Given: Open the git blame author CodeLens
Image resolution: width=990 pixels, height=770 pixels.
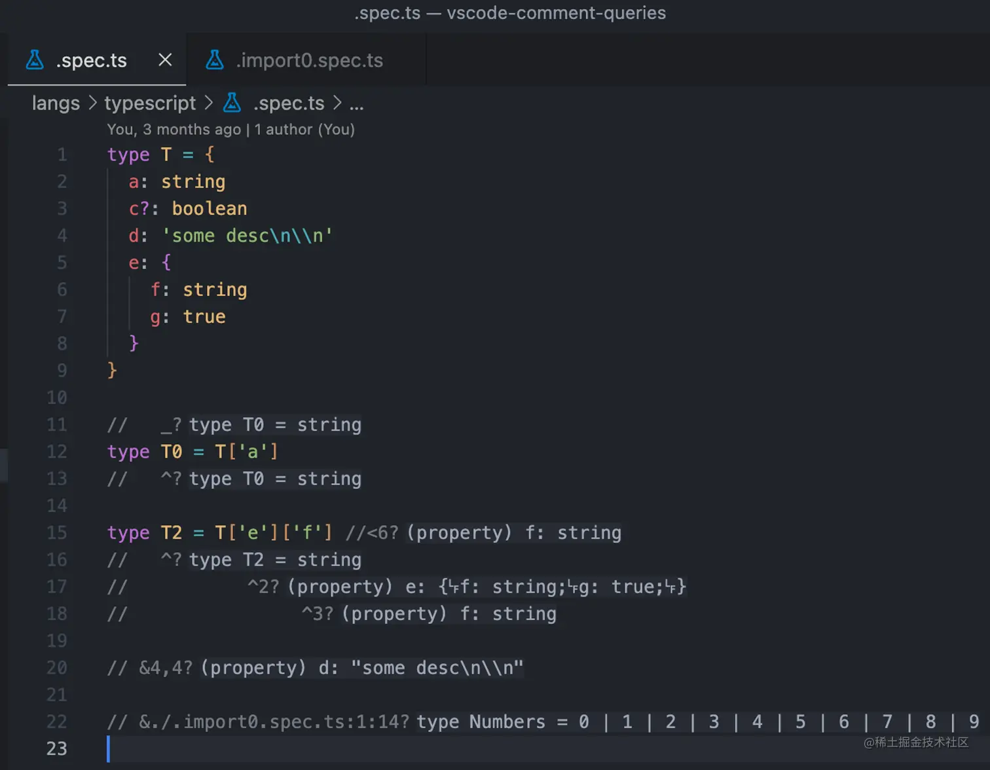Looking at the screenshot, I should point(230,130).
